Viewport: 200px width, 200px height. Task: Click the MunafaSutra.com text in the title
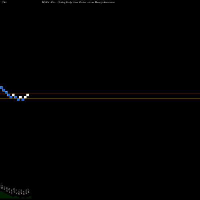point(104,2)
